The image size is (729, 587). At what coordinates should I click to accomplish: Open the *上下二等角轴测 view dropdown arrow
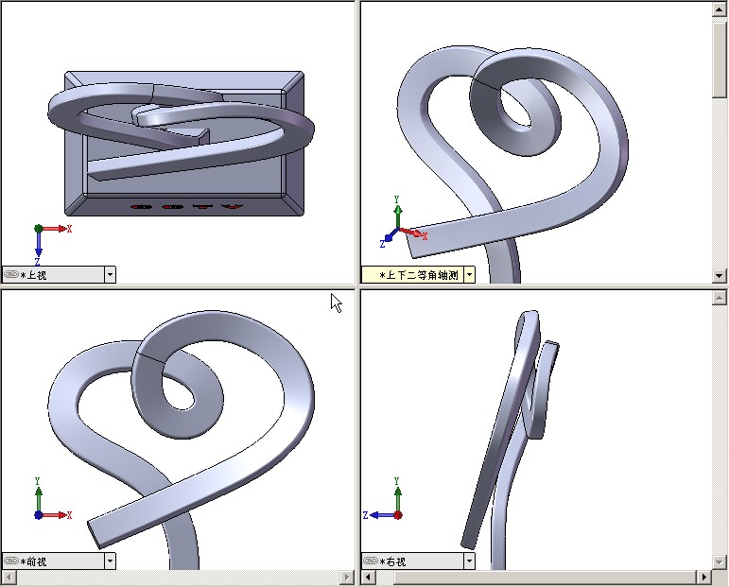[469, 275]
